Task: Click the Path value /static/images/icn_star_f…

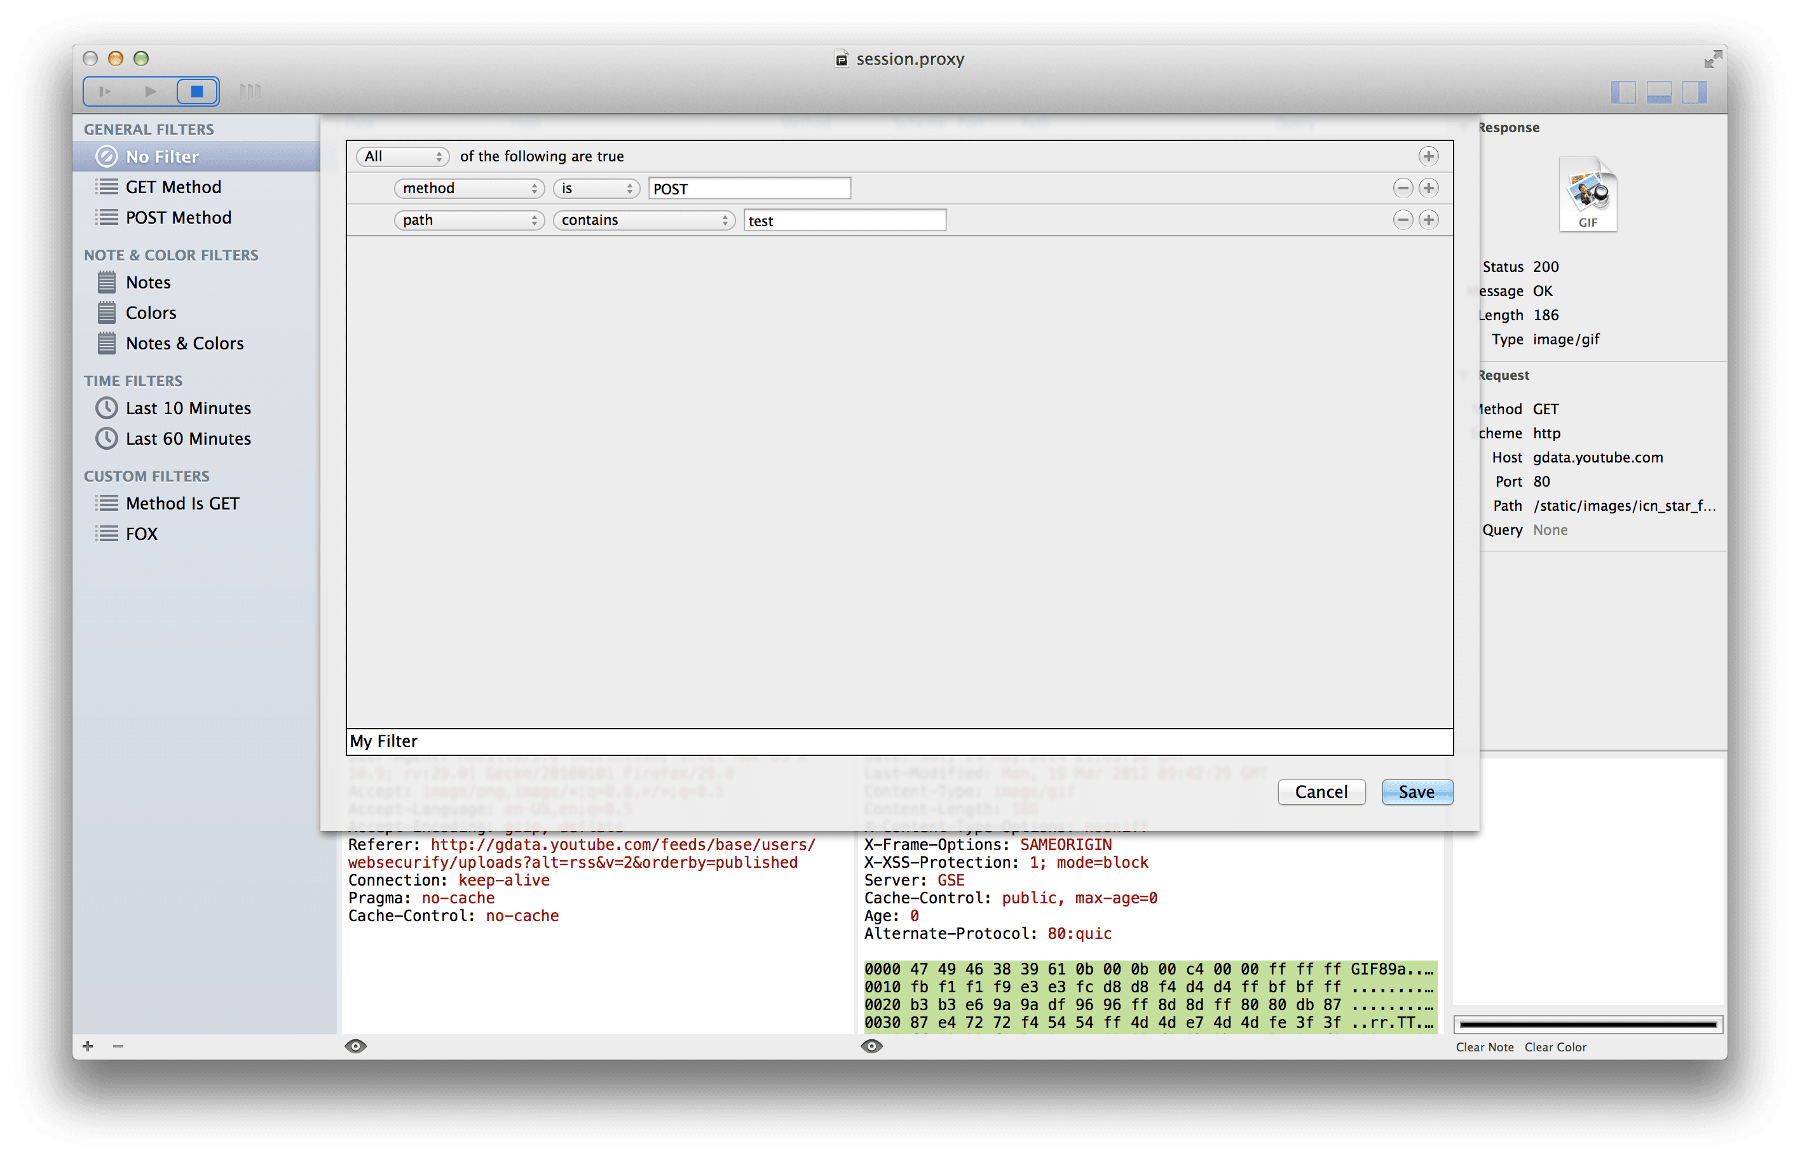Action: [x=1625, y=506]
